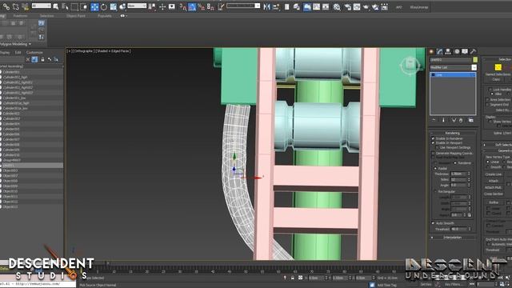The width and height of the screenshot is (512, 288).
Task: Click the Refine button
Action: [494, 202]
